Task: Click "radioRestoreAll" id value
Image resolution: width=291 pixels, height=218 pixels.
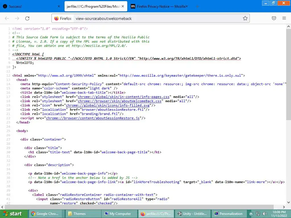Action: point(126,199)
